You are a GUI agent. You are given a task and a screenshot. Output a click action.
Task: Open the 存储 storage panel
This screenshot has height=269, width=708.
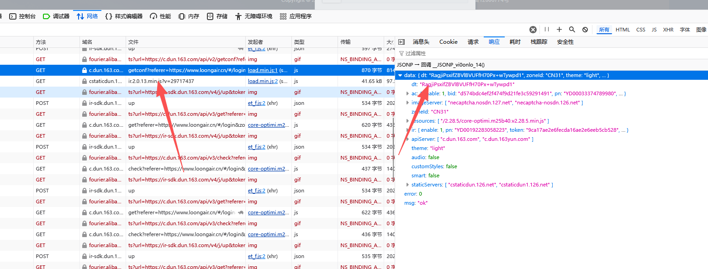click(217, 16)
